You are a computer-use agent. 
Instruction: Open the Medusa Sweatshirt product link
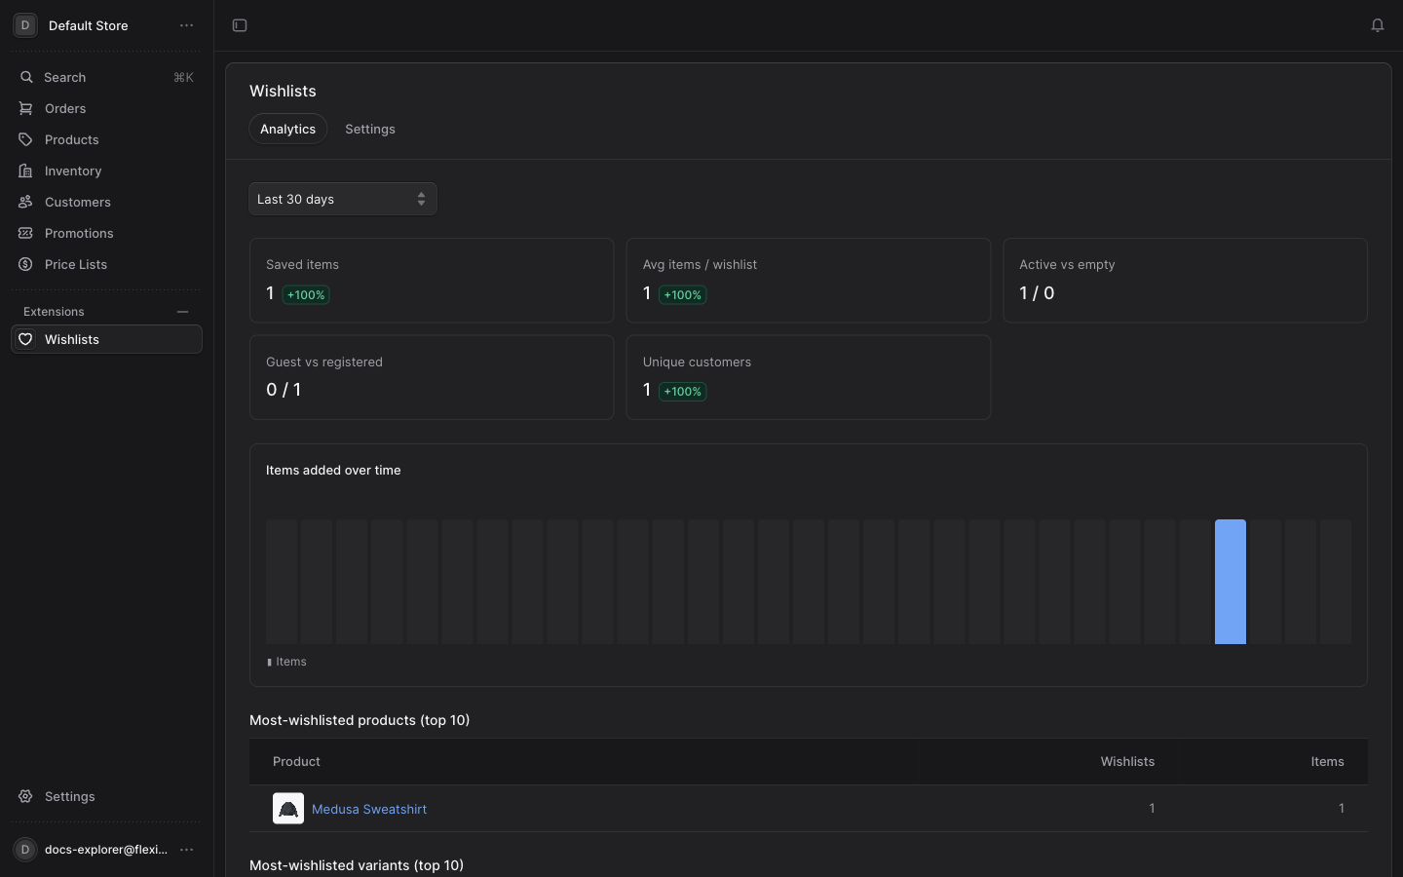point(369,809)
